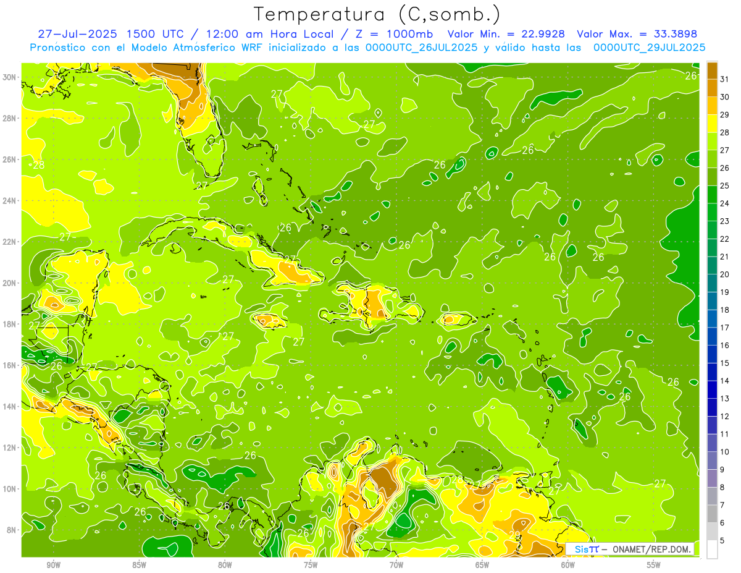Click the "12N" latitude axis label
This screenshot has height=573, width=741.
point(9,448)
